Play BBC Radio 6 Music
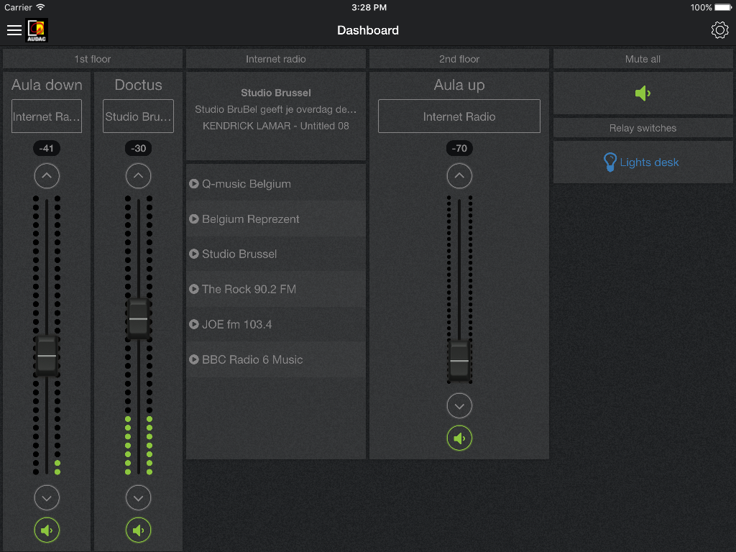This screenshot has height=552, width=736. (x=276, y=359)
